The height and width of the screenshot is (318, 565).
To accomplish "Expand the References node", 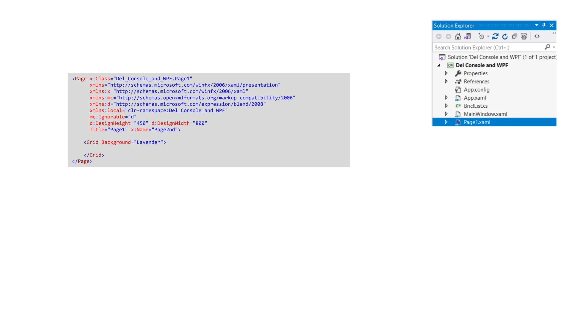I will click(446, 81).
